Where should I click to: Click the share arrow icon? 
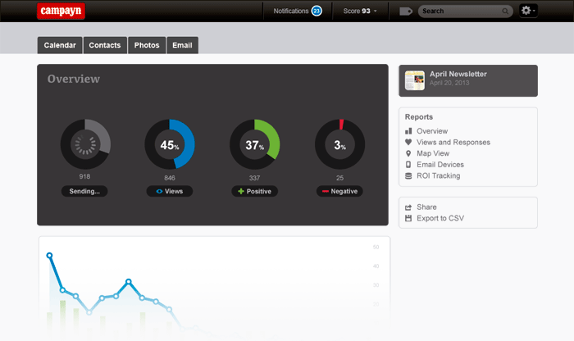408,207
